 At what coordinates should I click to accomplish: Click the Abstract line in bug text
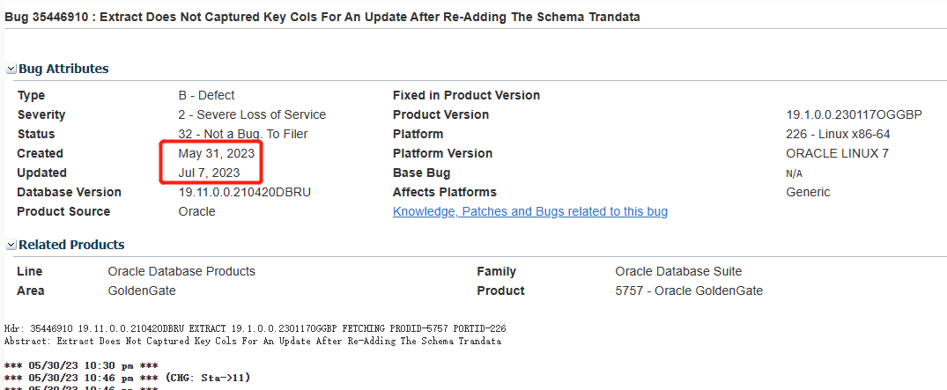point(252,341)
